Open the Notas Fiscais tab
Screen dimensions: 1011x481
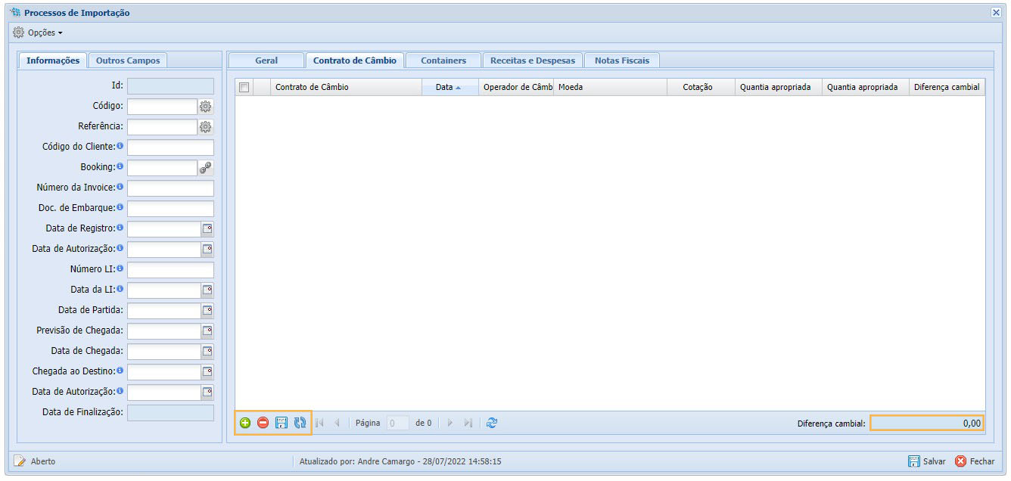pyautogui.click(x=622, y=61)
